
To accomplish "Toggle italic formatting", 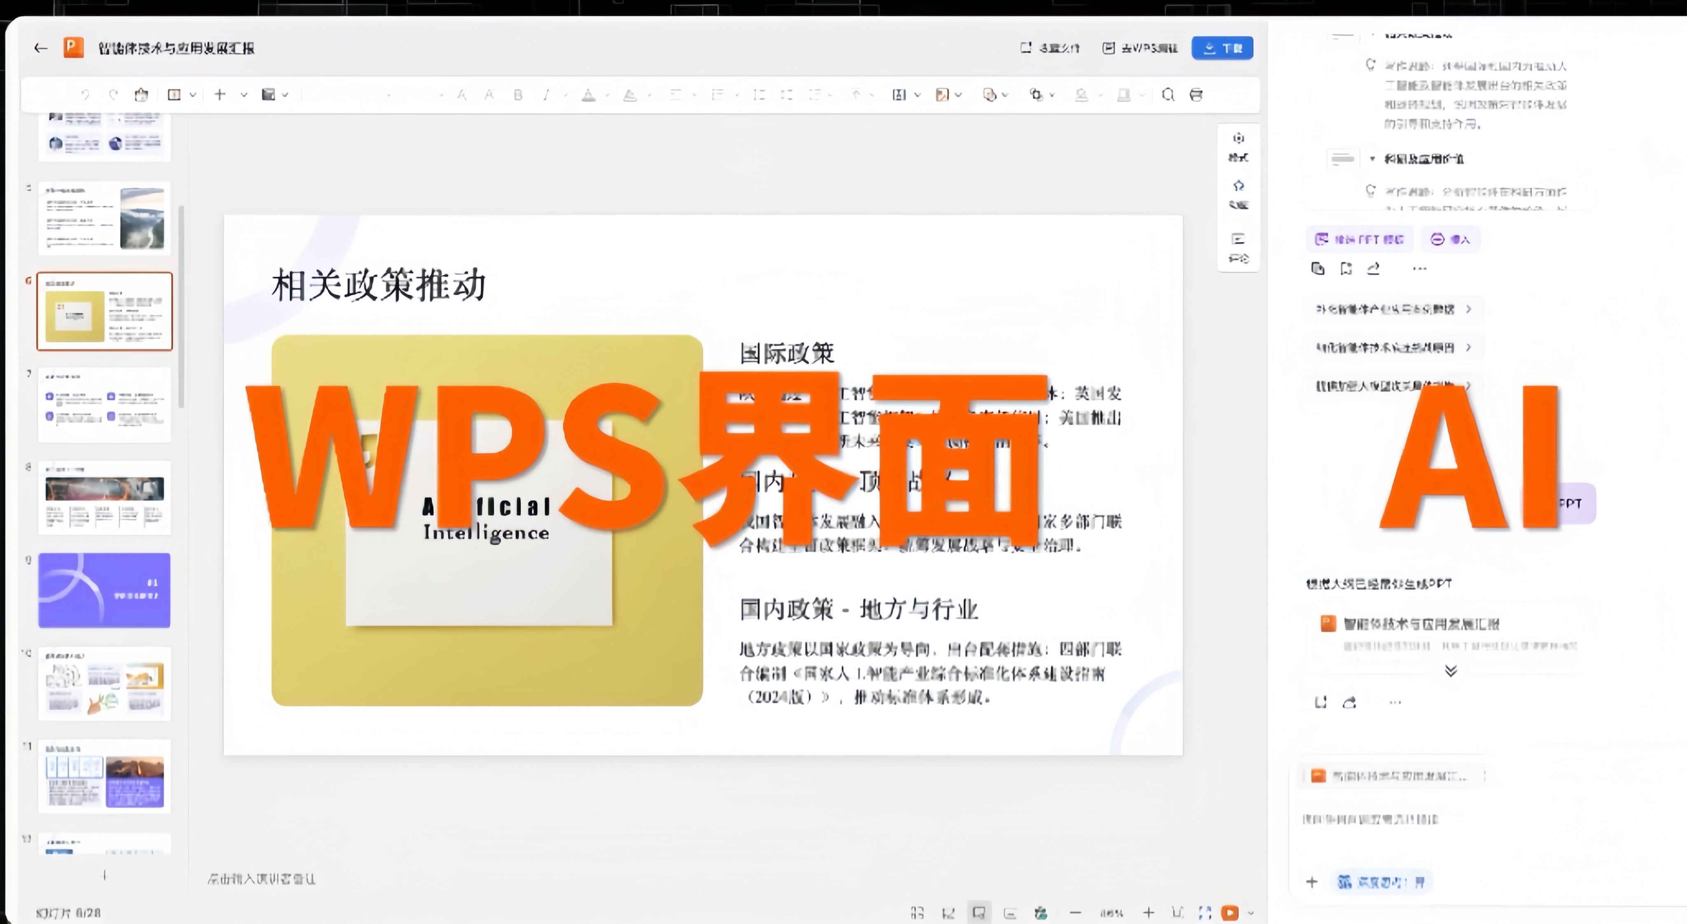I will 546,95.
